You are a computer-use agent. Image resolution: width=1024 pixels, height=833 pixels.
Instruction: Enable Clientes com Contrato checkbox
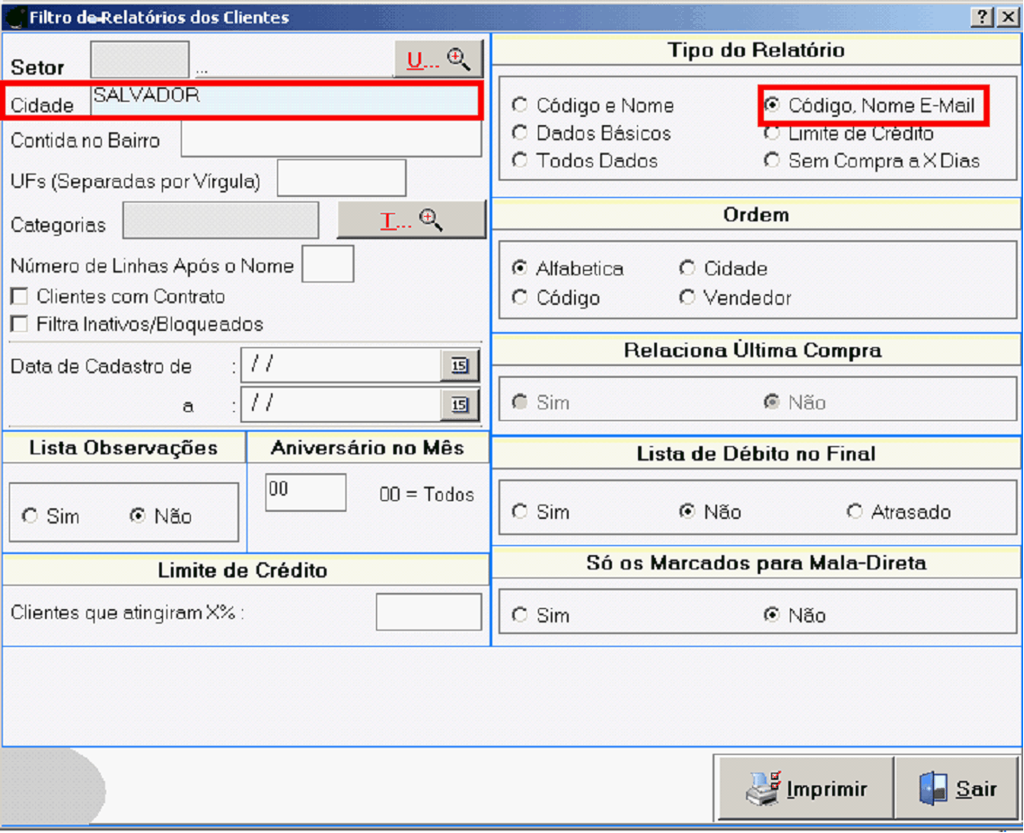18,297
